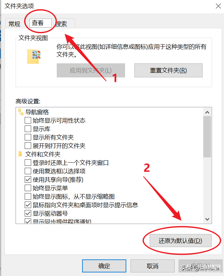The width and height of the screenshot is (224, 276).
Task: Click the advanced settings scrollbar thumb
Action: (x=207, y=137)
